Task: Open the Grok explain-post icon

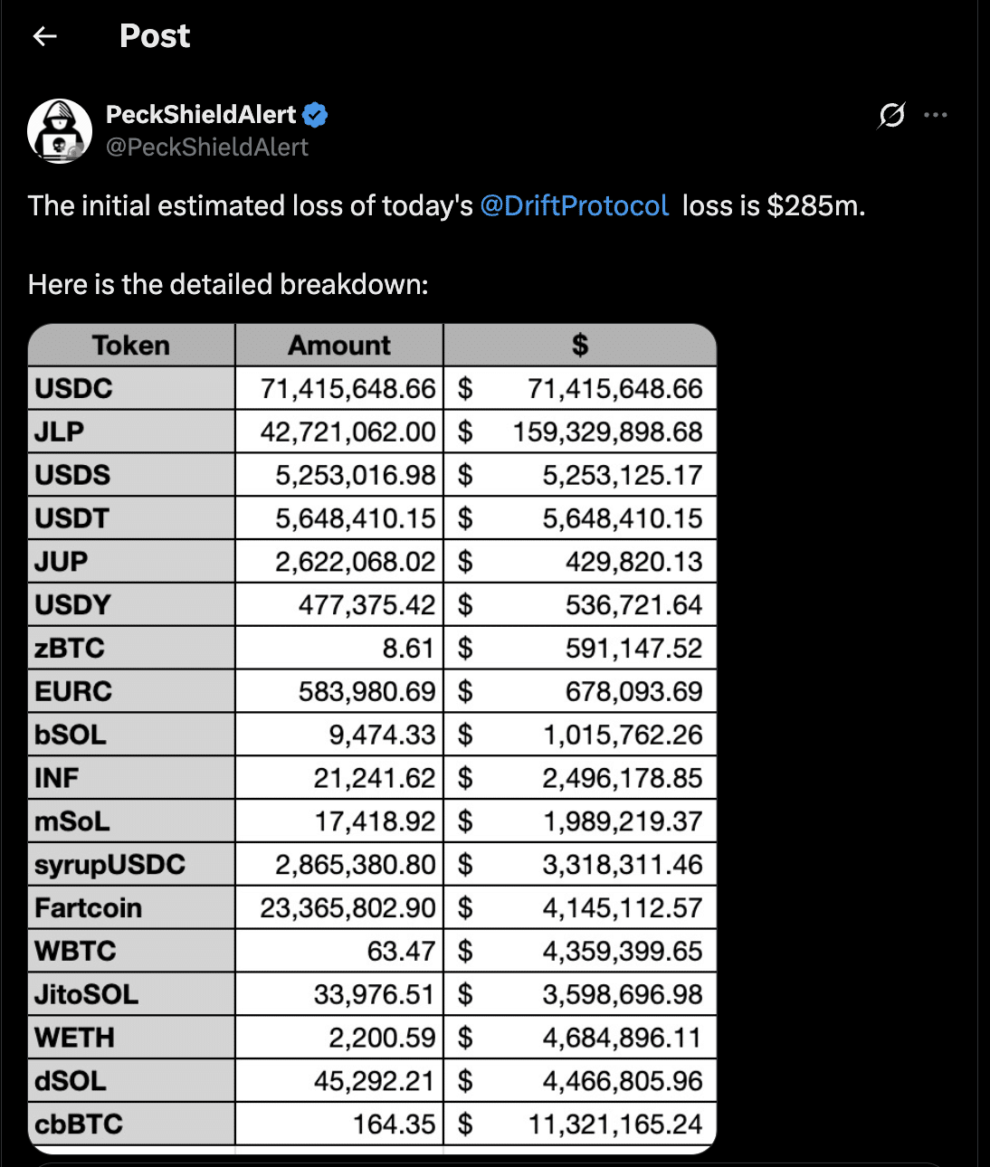Action: pyautogui.click(x=891, y=115)
